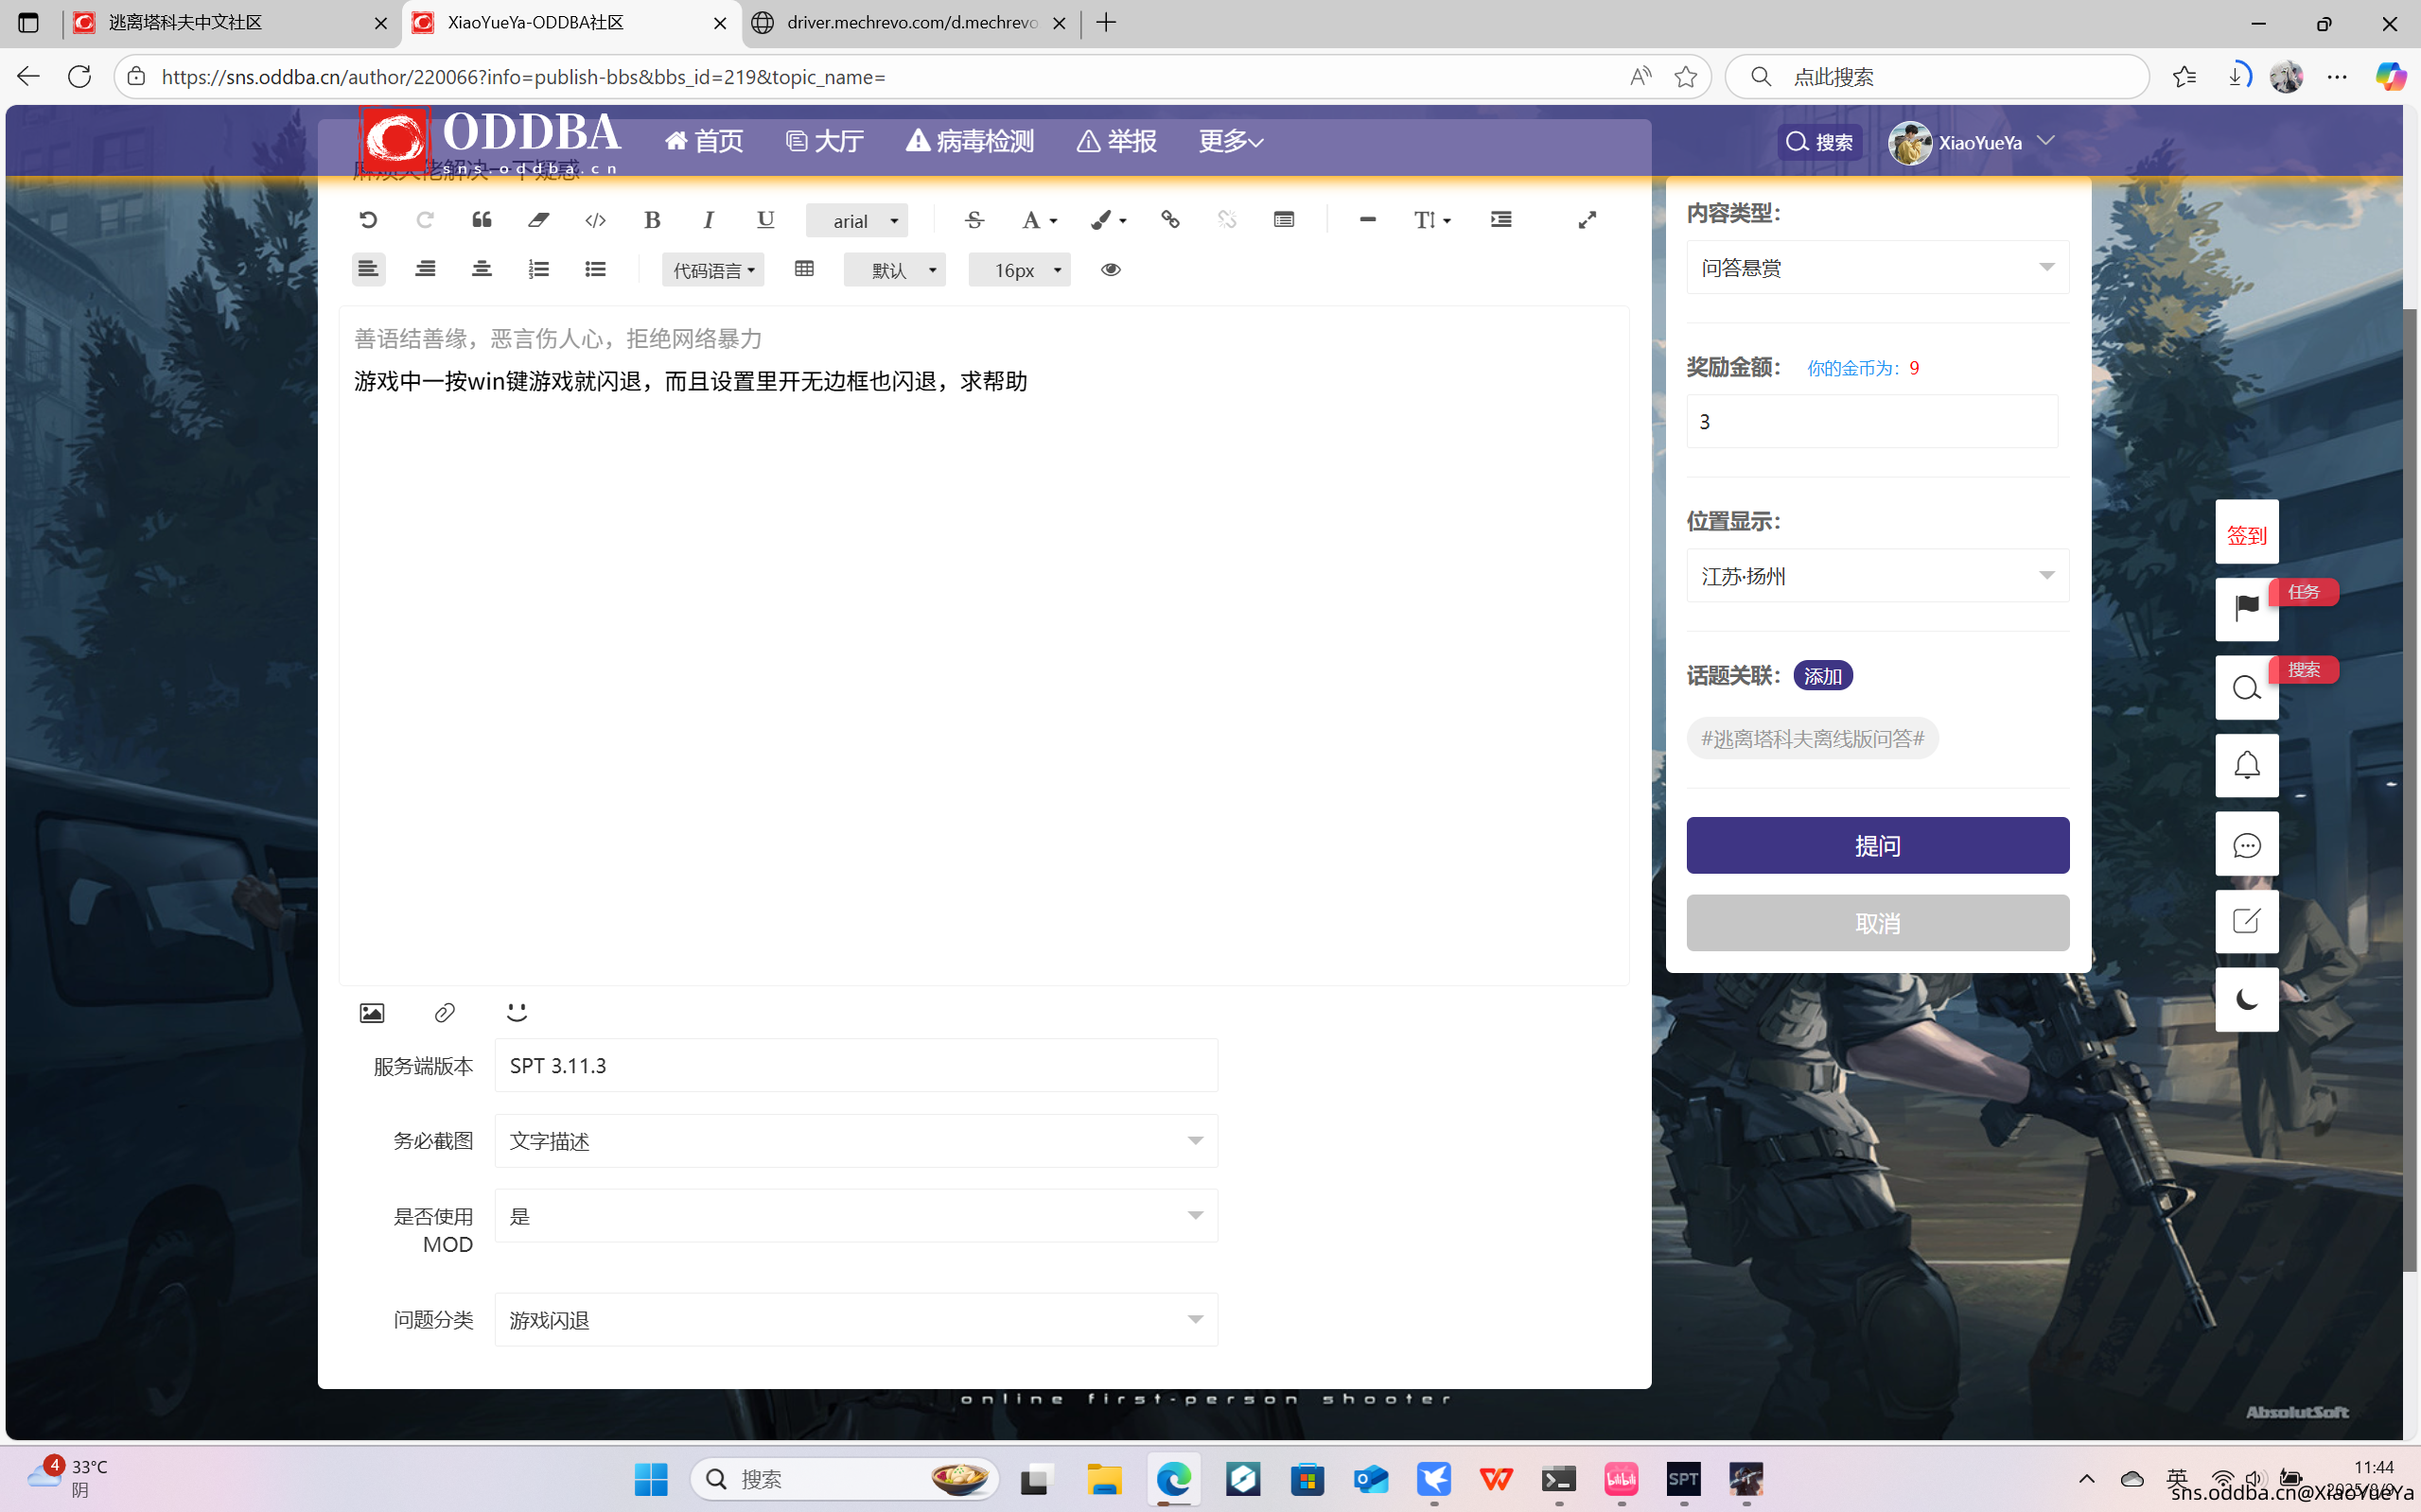
Task: Toggle underline formatting
Action: tap(766, 220)
